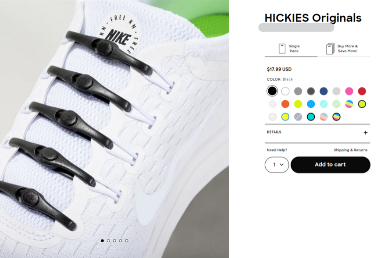Show the third product image via dot
Image resolution: width=377 pixels, height=258 pixels.
[x=114, y=240]
